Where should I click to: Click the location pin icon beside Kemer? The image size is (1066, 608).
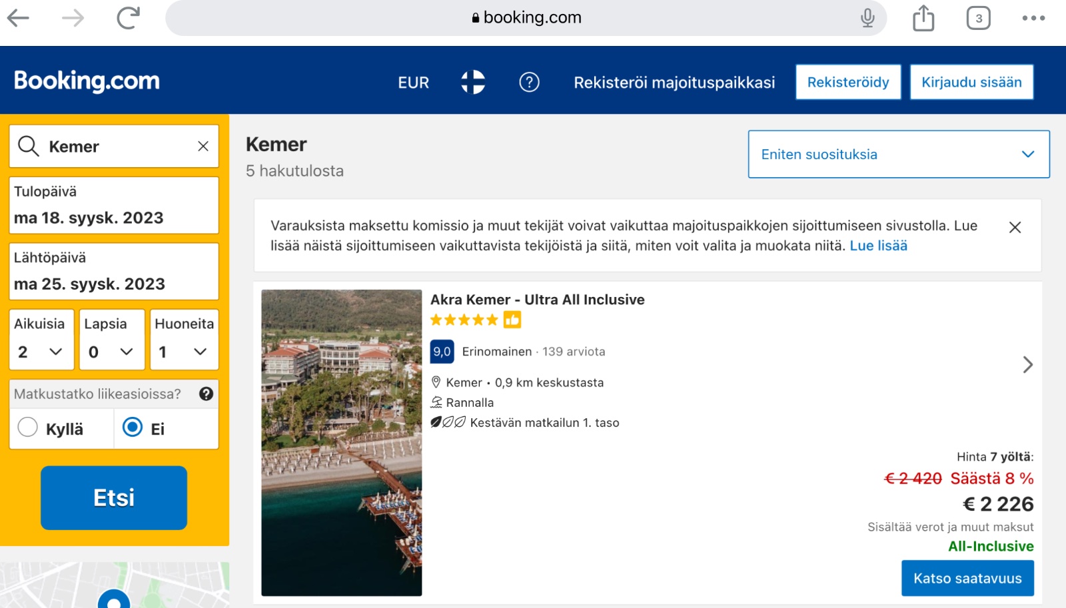(x=436, y=382)
